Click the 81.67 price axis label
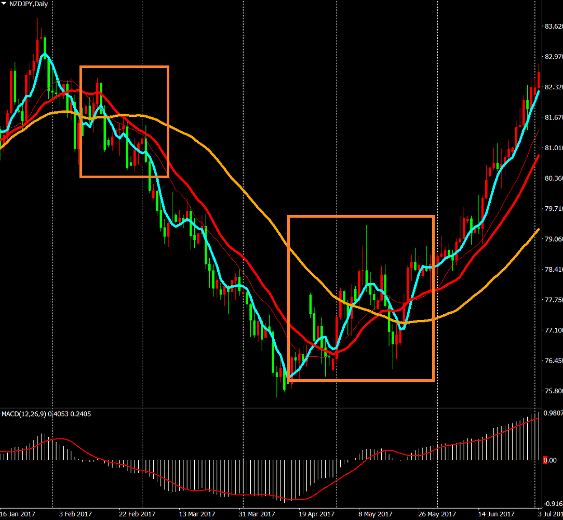The height and width of the screenshot is (520, 563). 554,117
